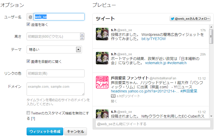
Task: Focus the リンクの色 input field
Action: click(x=56, y=73)
